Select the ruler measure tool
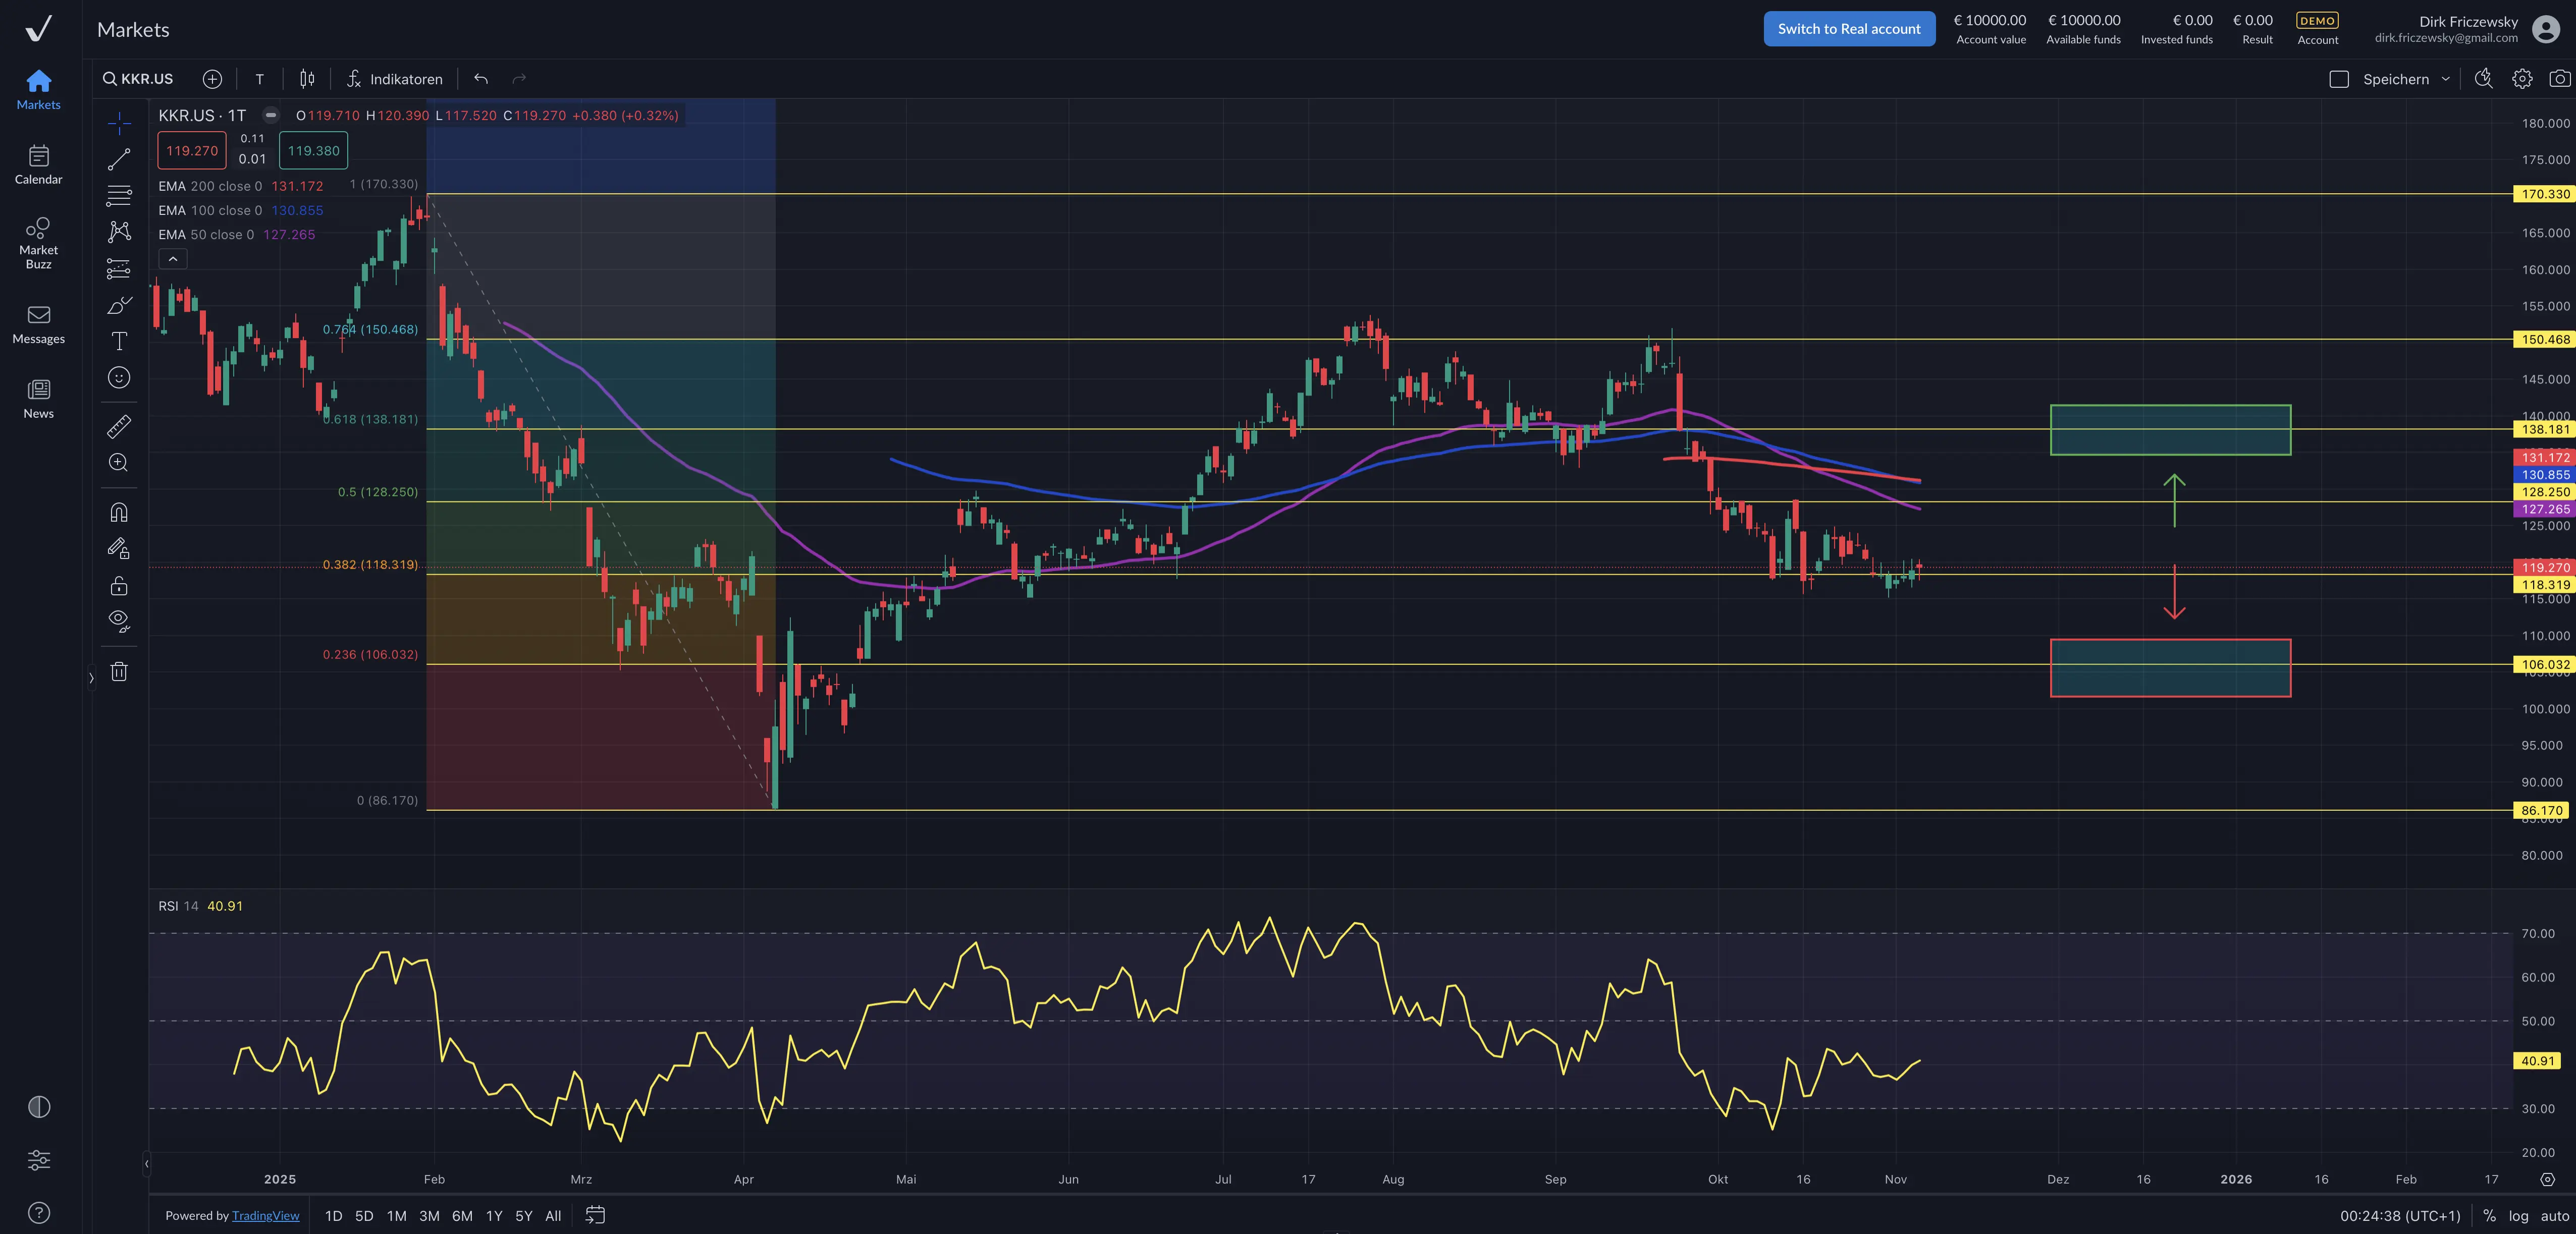Viewport: 2576px width, 1234px height. [119, 427]
